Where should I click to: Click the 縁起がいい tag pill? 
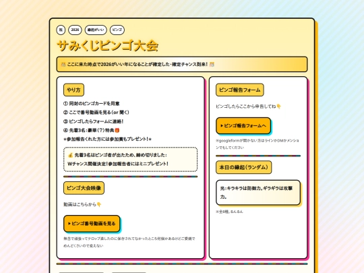[x=96, y=30]
